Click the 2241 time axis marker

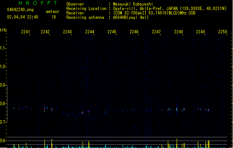26,32
